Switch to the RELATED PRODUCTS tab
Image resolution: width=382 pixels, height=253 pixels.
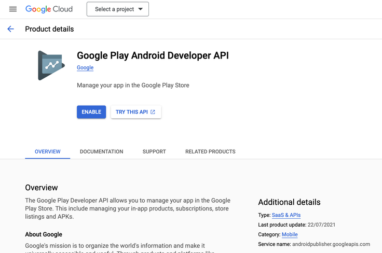coord(210,151)
